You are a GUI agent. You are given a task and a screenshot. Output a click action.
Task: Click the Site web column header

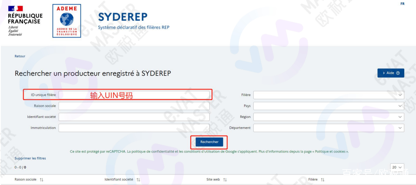(213, 179)
